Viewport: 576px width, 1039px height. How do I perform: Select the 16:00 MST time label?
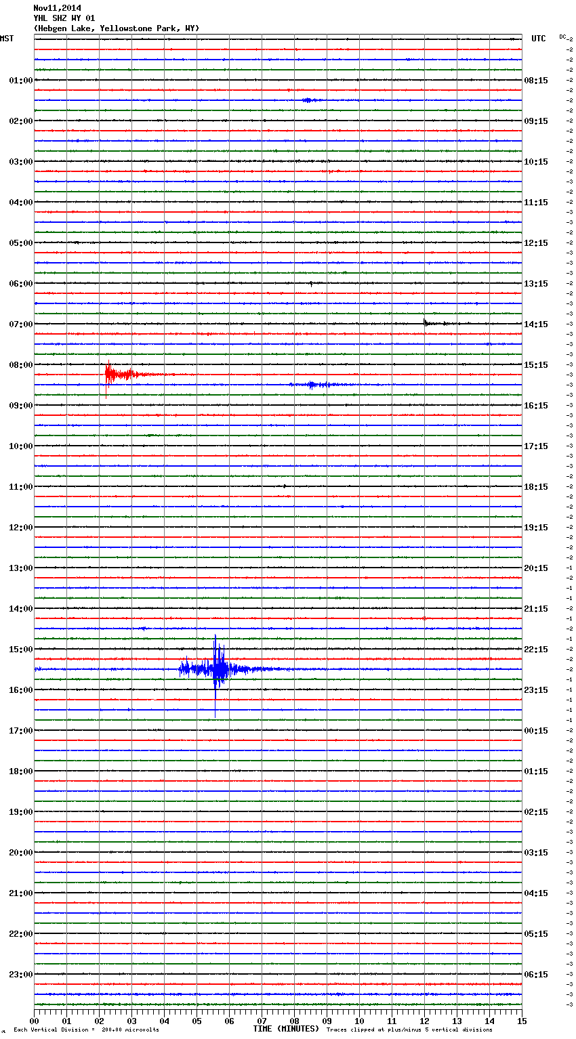coord(21,690)
